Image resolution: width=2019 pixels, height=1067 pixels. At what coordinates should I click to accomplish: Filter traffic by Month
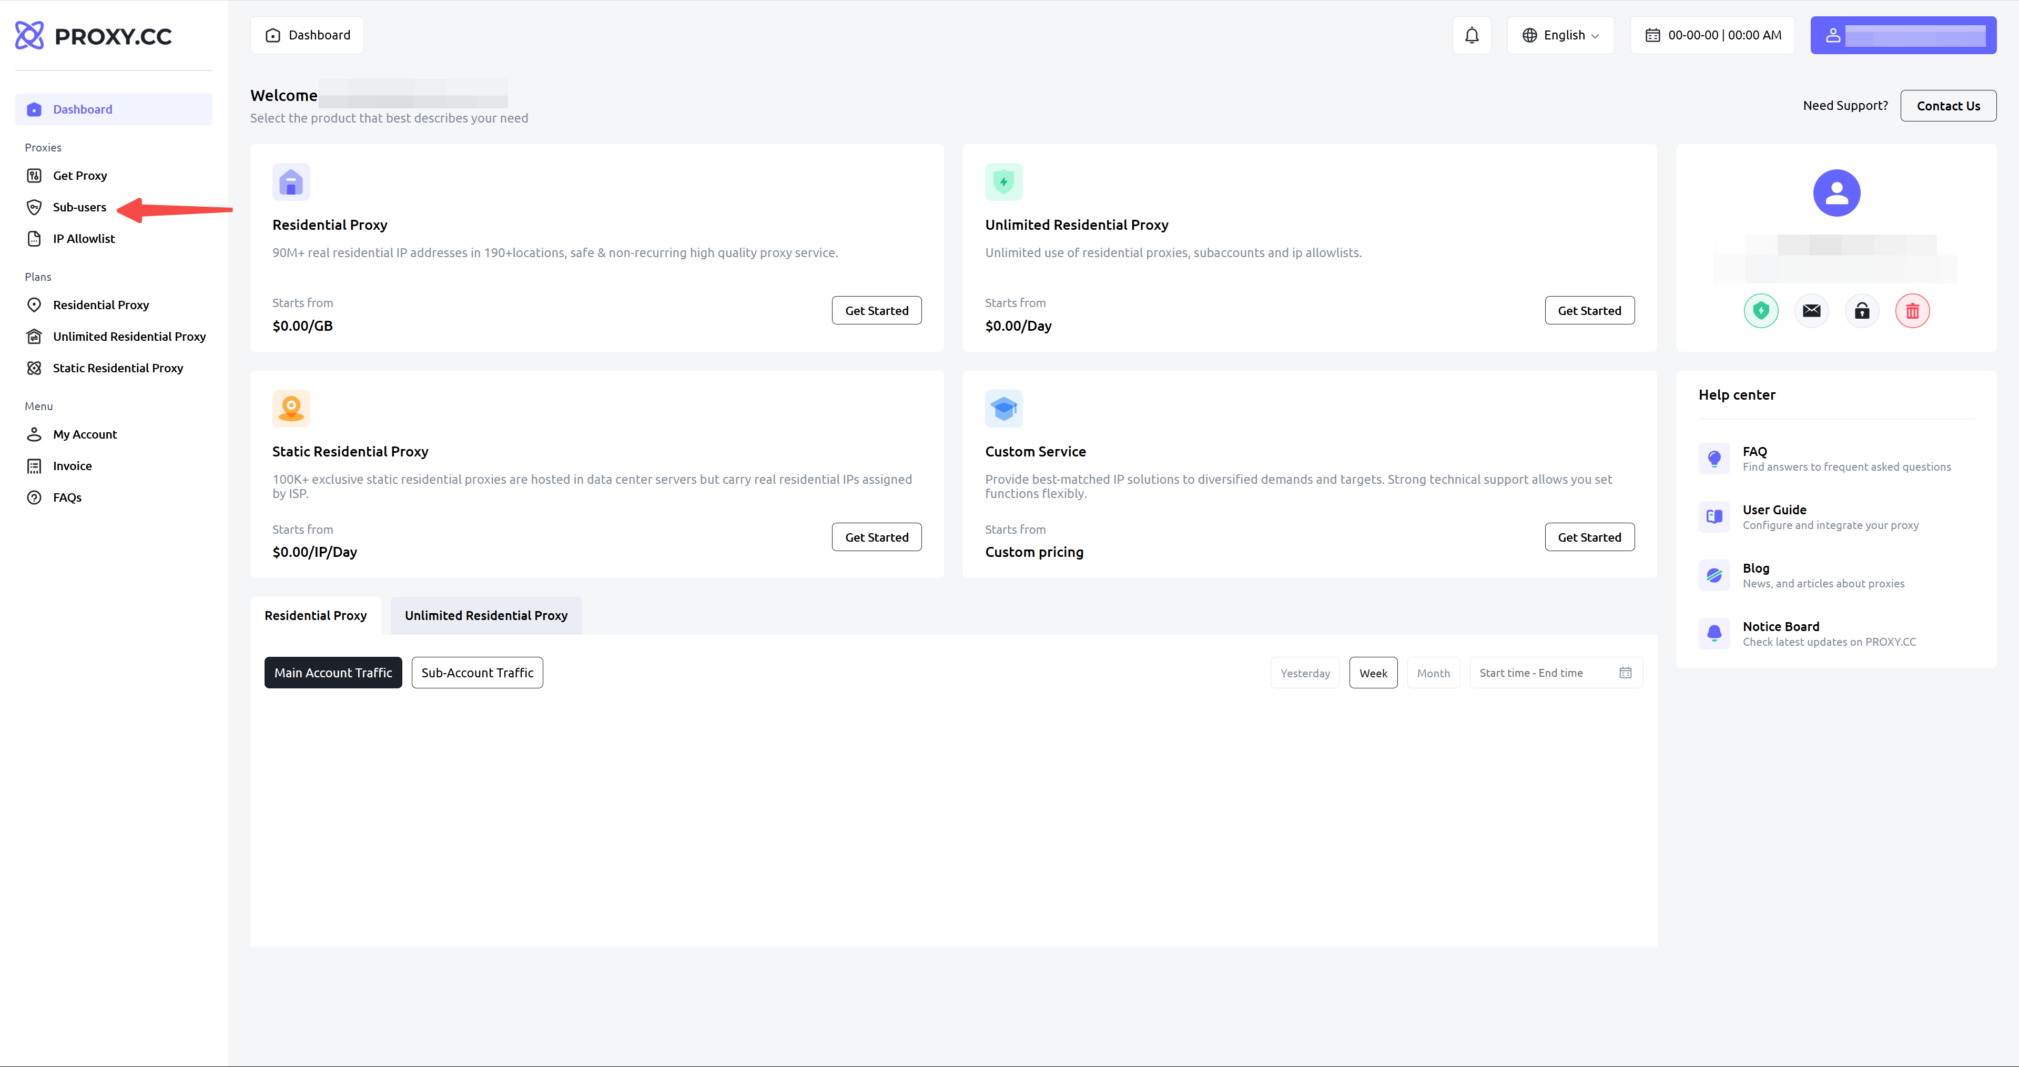(1434, 673)
